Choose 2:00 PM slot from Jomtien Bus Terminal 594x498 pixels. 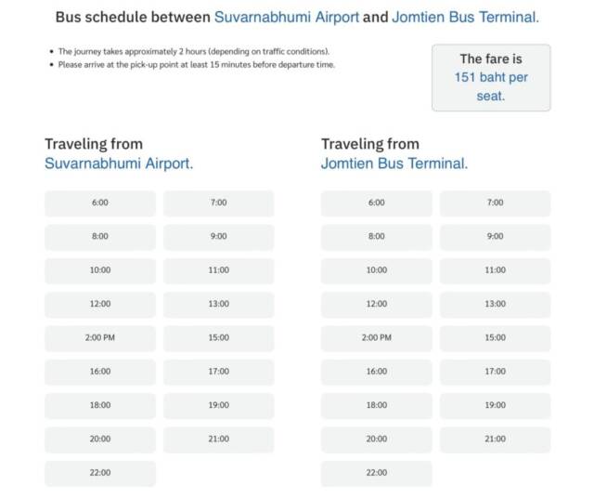[x=377, y=338]
